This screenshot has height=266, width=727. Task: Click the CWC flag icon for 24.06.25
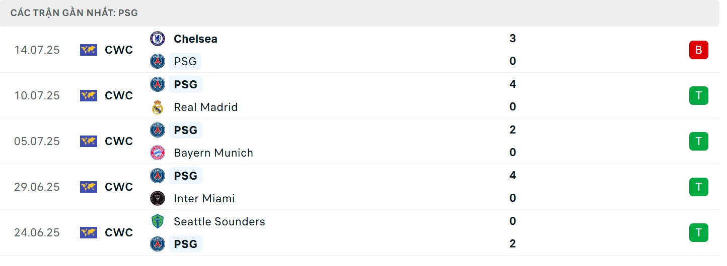[89, 233]
